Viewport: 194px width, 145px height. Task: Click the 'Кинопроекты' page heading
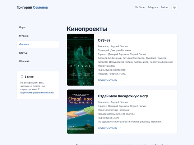click(87, 29)
